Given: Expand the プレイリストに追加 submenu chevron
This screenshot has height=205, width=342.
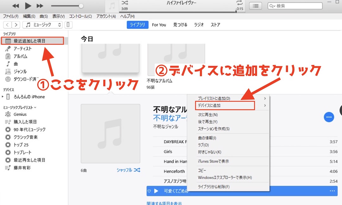Looking at the screenshot, I should tap(265, 98).
